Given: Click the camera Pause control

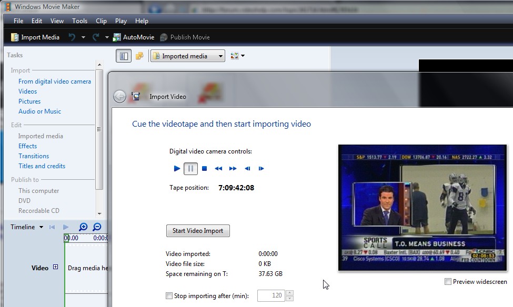Looking at the screenshot, I should coord(190,169).
